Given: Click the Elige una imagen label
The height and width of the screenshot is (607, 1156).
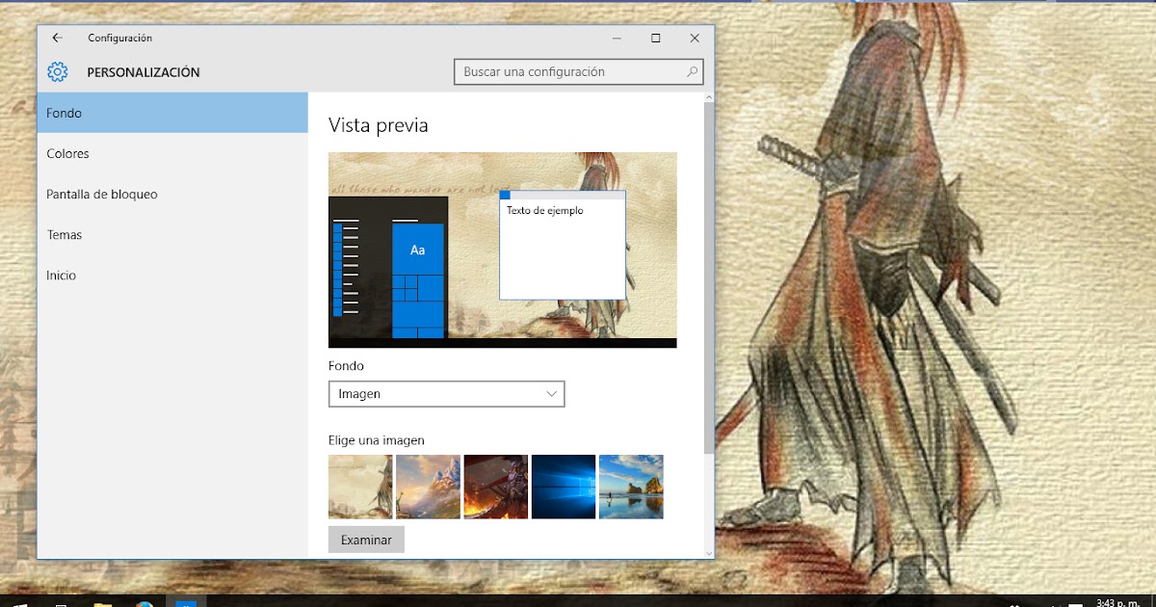Looking at the screenshot, I should 377,440.
